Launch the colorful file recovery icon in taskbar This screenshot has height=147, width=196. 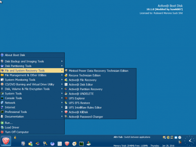38,144
